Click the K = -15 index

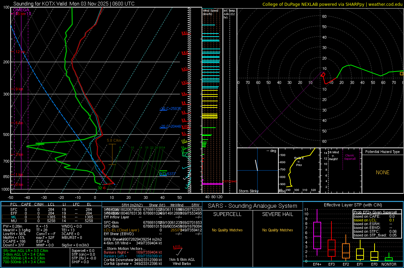[42, 226]
